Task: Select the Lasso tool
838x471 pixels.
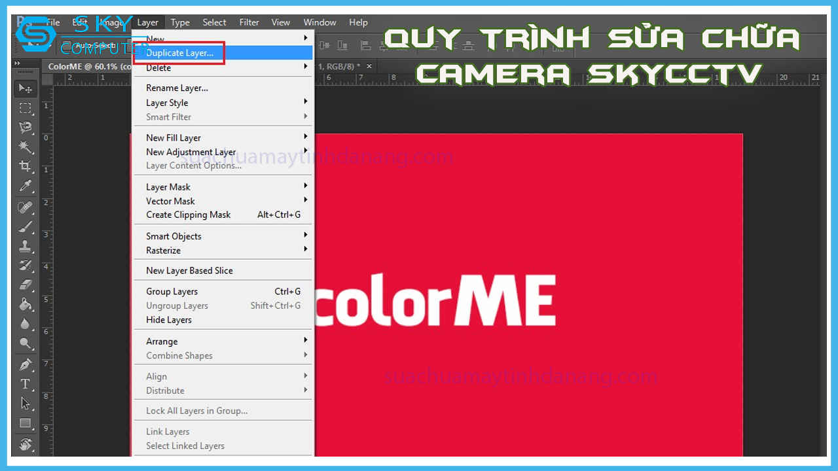Action: [26, 127]
